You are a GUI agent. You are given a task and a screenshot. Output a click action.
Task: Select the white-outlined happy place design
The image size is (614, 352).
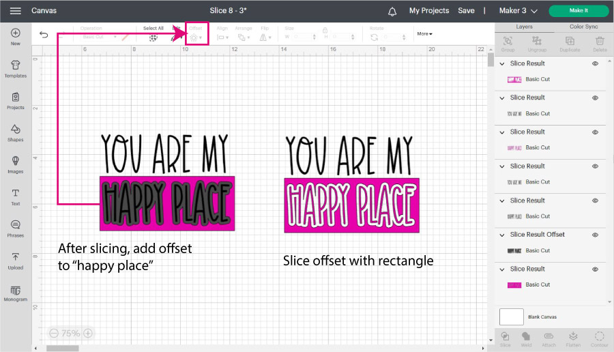(x=351, y=205)
